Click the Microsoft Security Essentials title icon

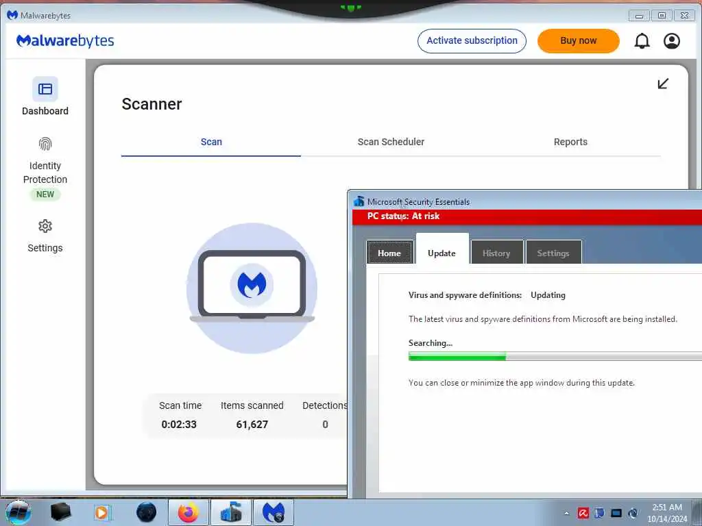[359, 202]
